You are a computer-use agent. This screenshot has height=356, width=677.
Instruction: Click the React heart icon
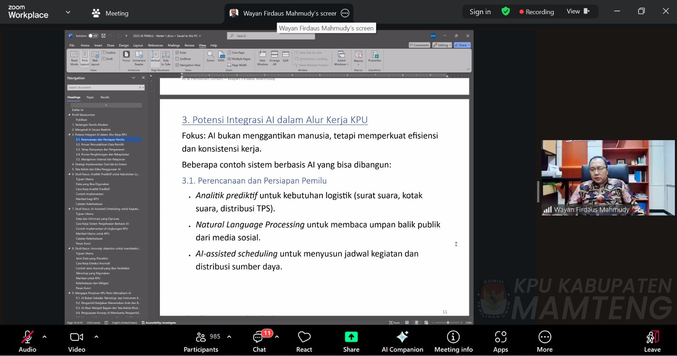[x=304, y=337]
